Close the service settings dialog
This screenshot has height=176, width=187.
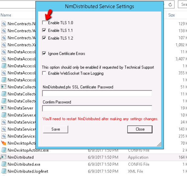click(x=140, y=129)
